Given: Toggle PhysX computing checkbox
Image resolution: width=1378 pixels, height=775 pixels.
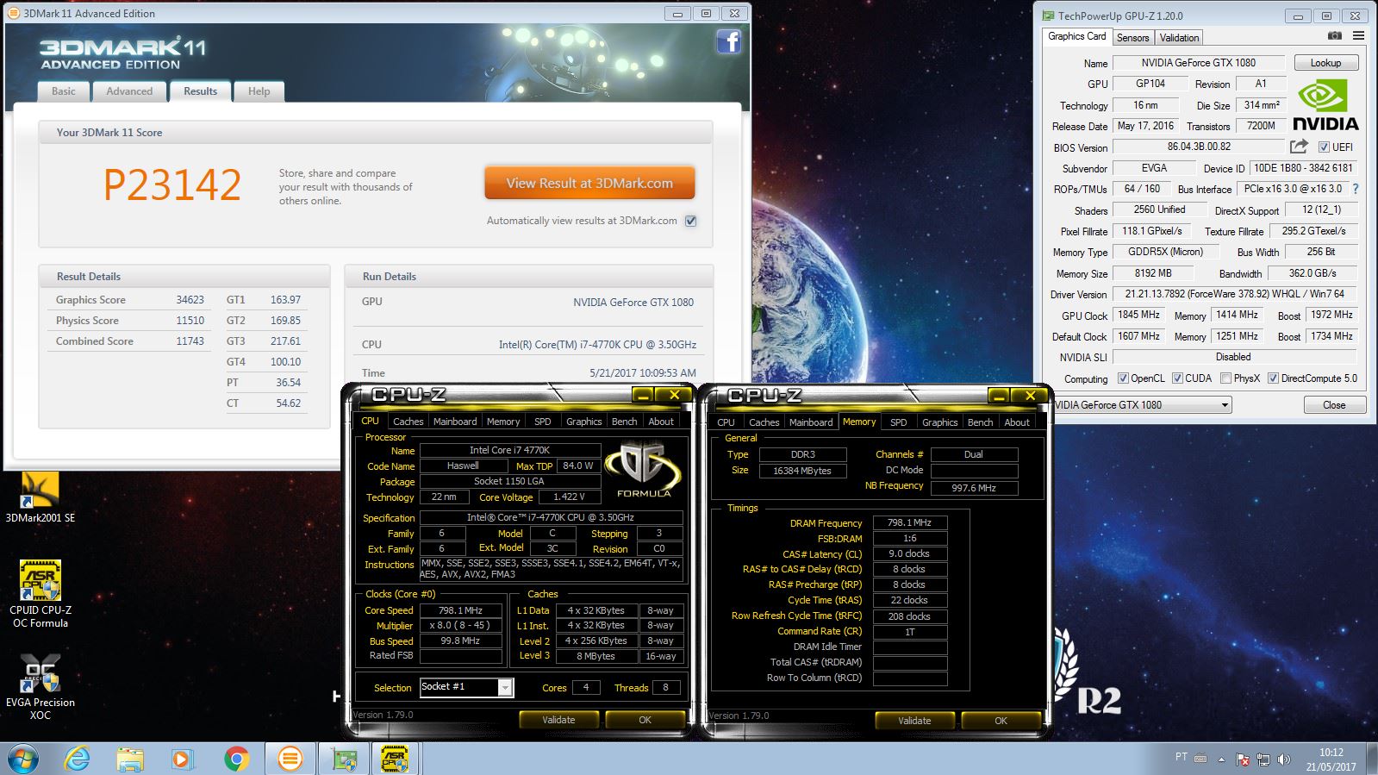Looking at the screenshot, I should (1225, 378).
